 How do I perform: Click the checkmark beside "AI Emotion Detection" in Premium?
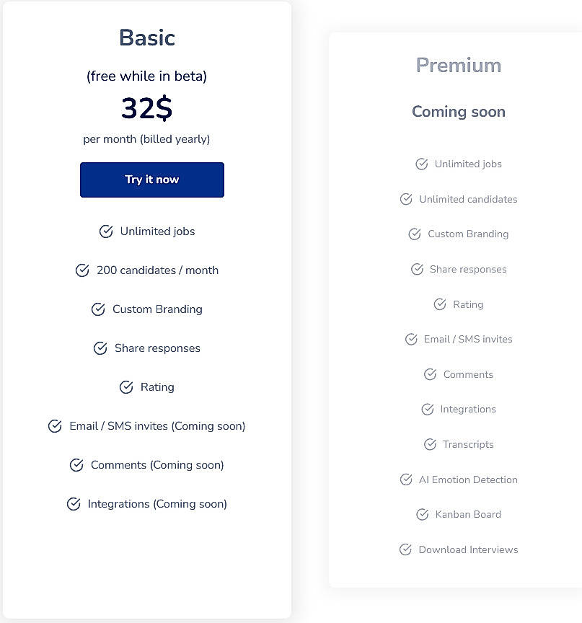click(x=405, y=479)
